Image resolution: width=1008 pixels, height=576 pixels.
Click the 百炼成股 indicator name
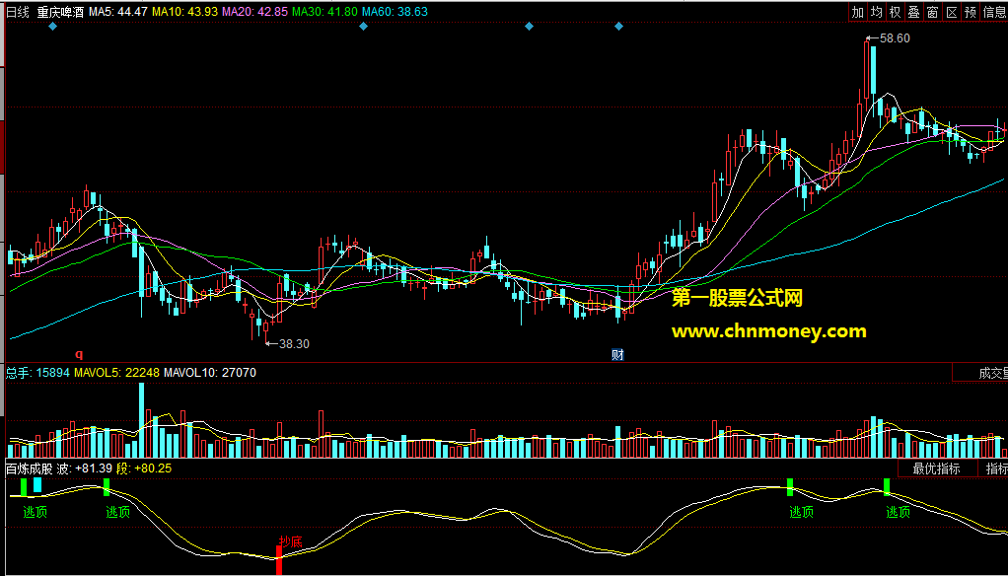(29, 468)
